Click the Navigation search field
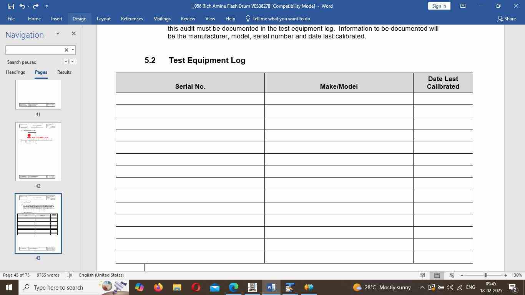The height and width of the screenshot is (295, 525). (x=34, y=50)
